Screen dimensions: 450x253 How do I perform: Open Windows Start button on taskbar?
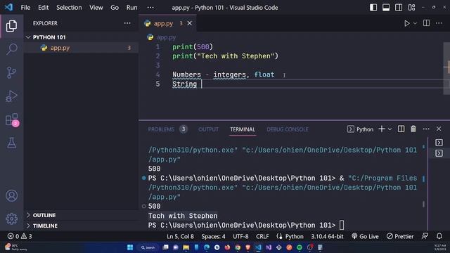click(130, 247)
